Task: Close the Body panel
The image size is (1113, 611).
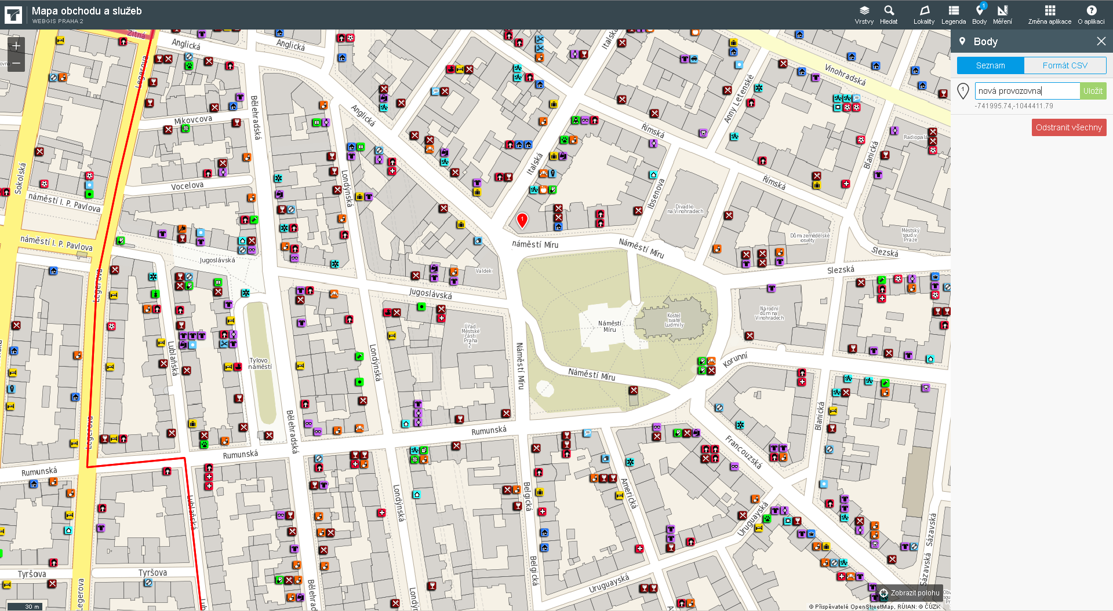Action: (x=1101, y=41)
